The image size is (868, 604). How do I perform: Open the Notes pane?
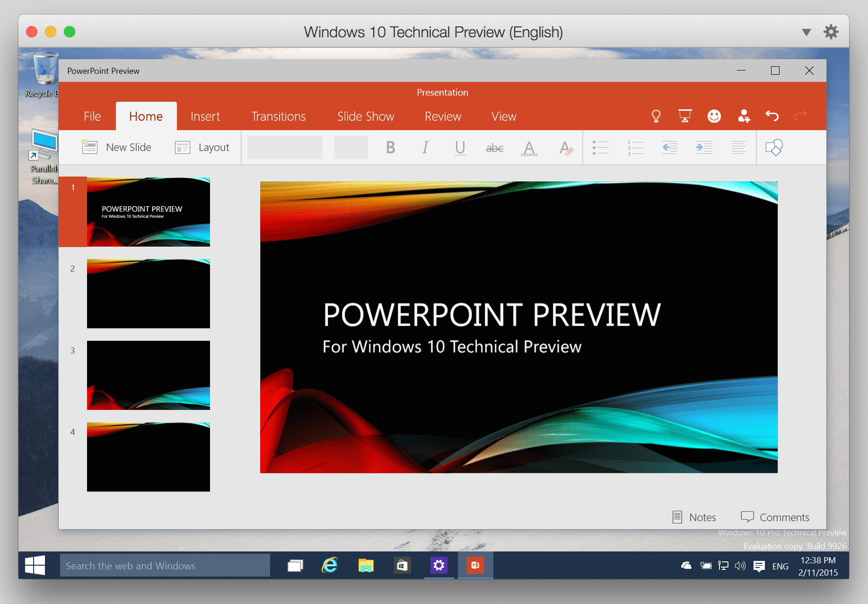click(x=694, y=517)
